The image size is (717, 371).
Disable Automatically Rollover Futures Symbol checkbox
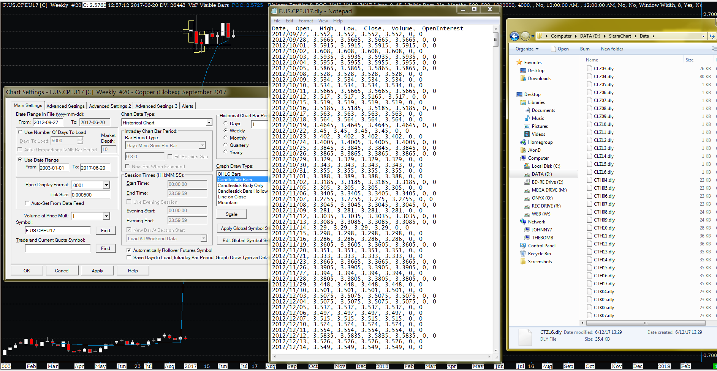tap(129, 250)
